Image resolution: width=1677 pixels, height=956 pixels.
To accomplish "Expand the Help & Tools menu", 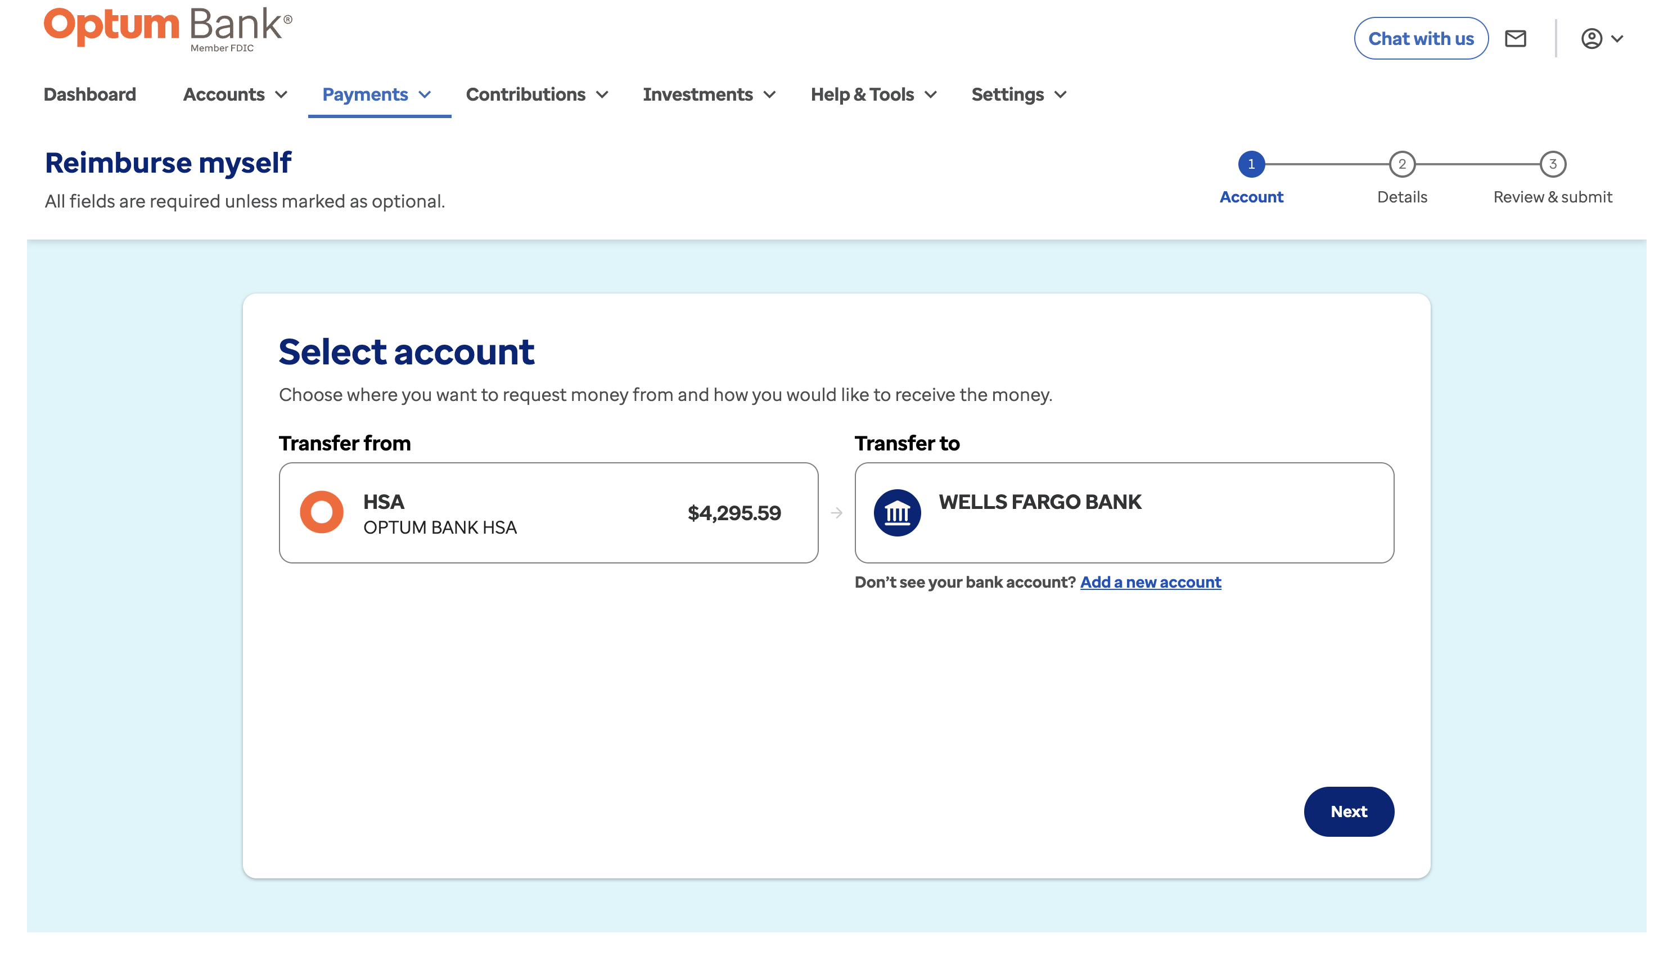I will [873, 94].
